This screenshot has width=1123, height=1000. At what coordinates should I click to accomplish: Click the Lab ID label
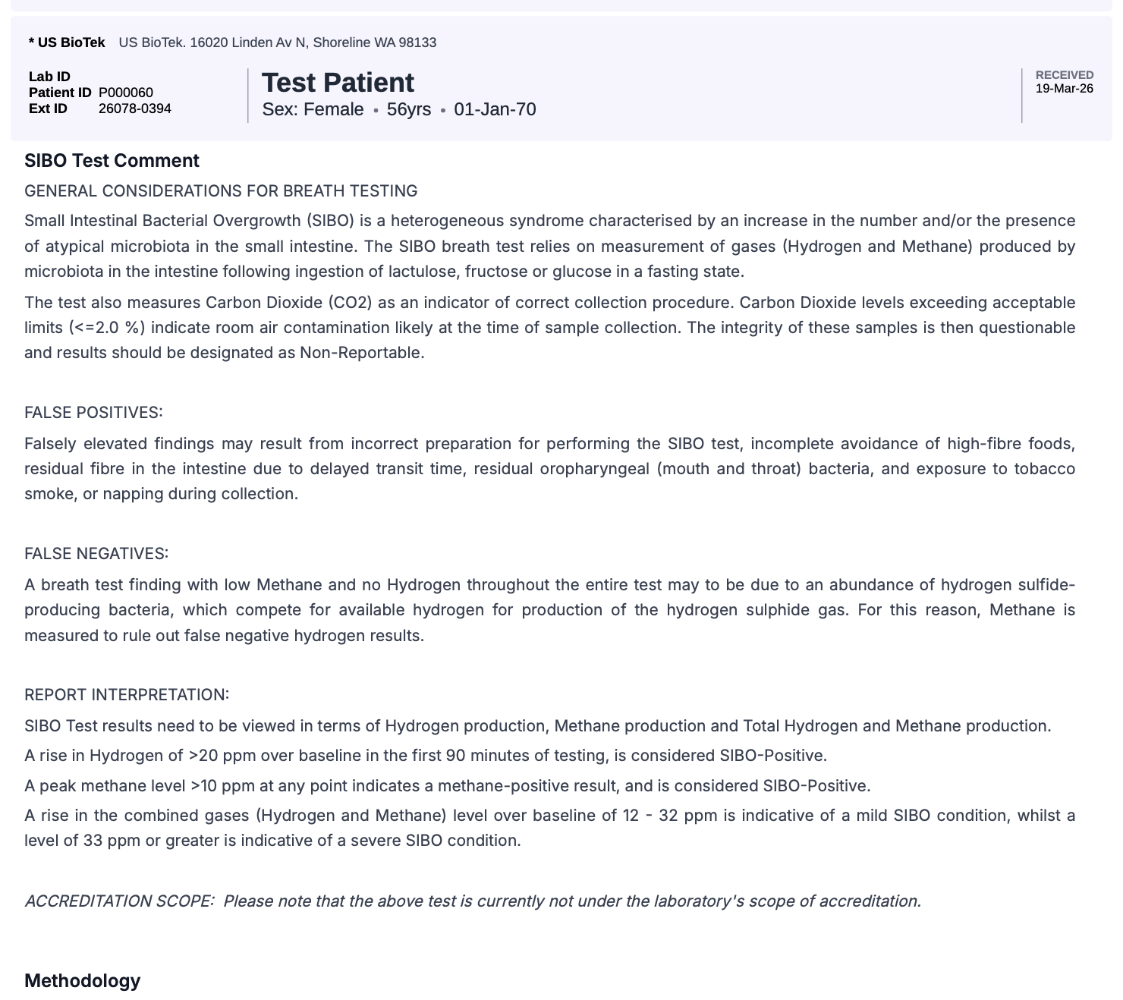(x=49, y=77)
